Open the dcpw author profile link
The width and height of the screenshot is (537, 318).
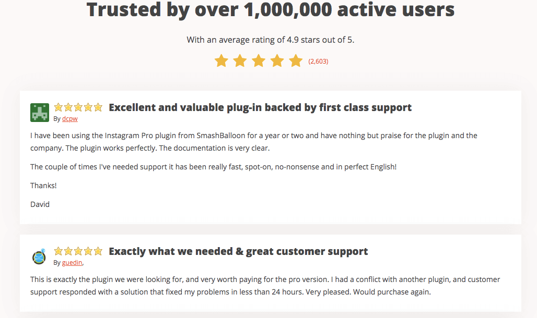(x=70, y=119)
